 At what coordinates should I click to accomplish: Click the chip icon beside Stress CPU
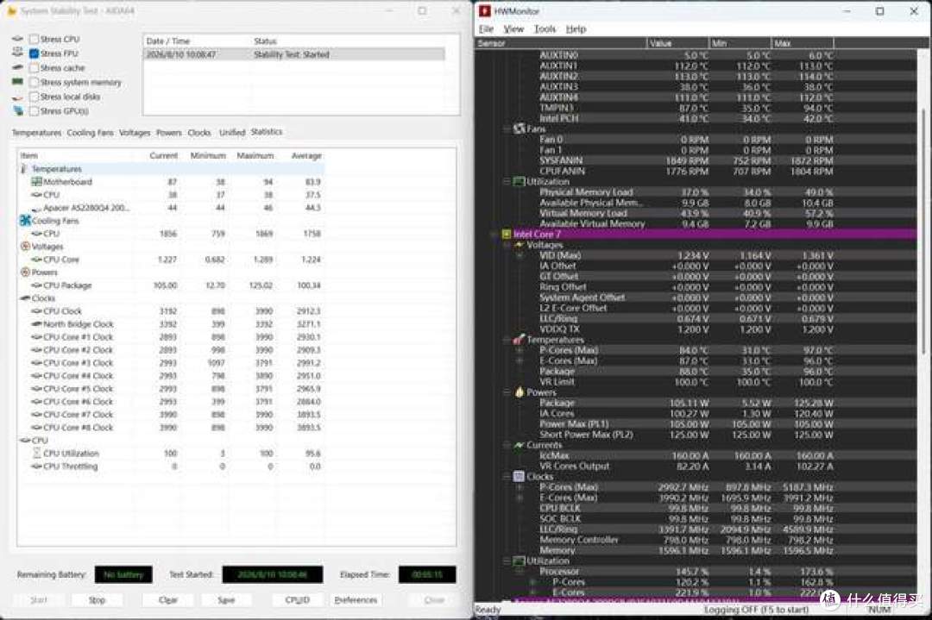pyautogui.click(x=18, y=39)
